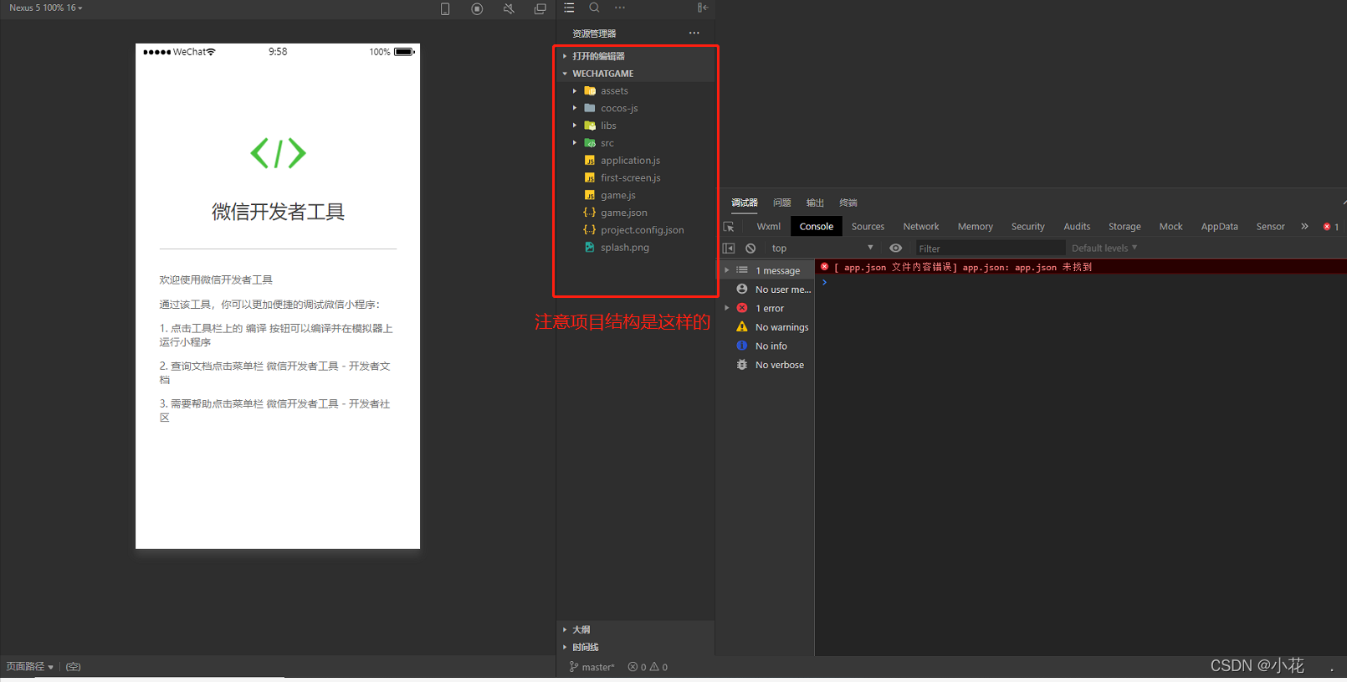Open the Sources devtools tab
This screenshot has width=1347, height=682.
[868, 227]
